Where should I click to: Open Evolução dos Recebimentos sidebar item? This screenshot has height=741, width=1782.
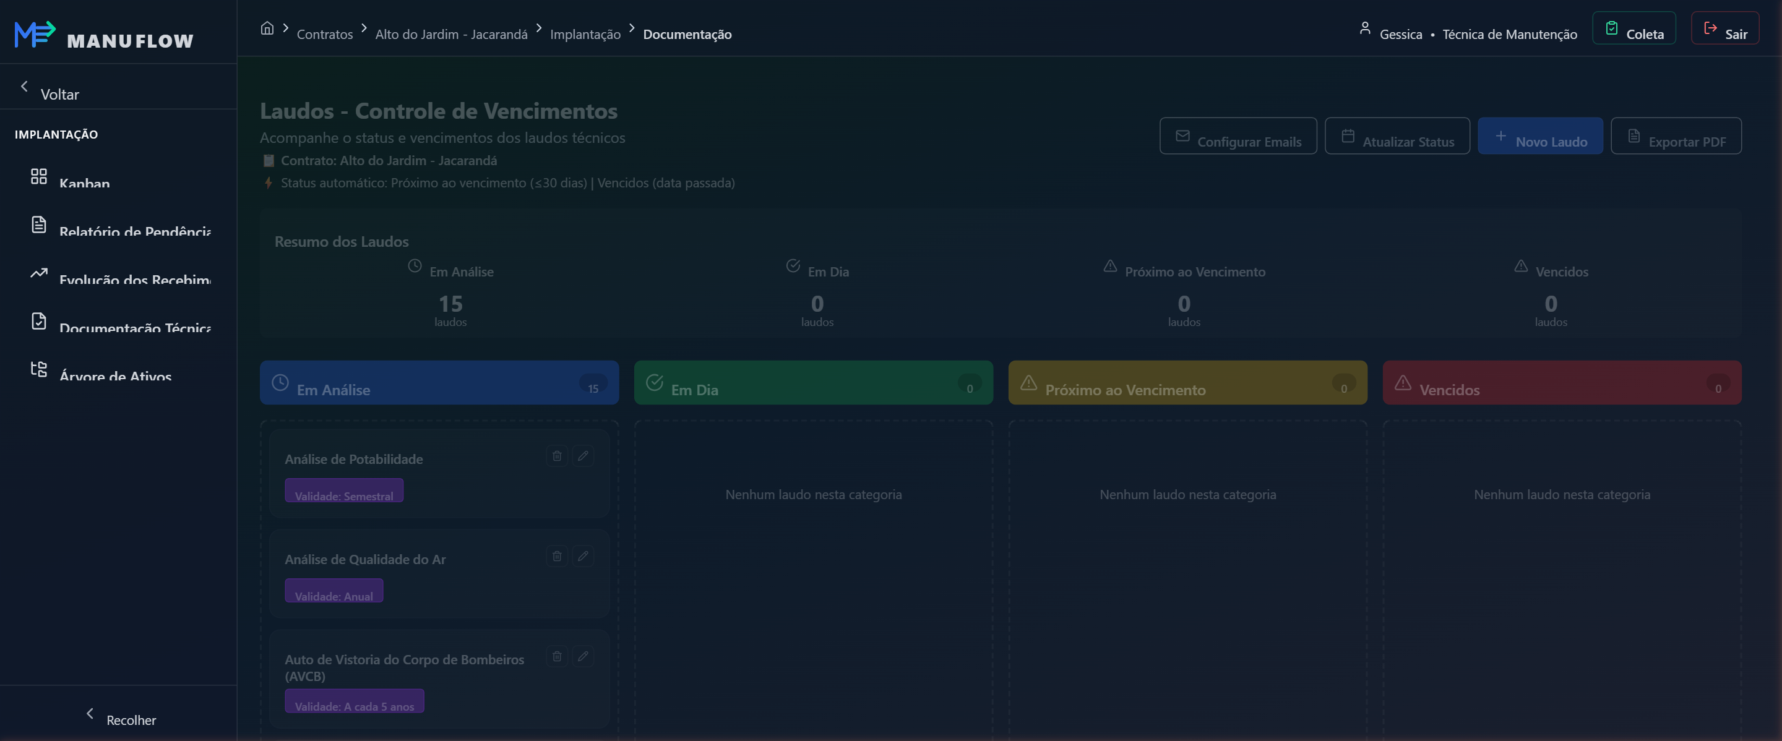[x=118, y=273]
